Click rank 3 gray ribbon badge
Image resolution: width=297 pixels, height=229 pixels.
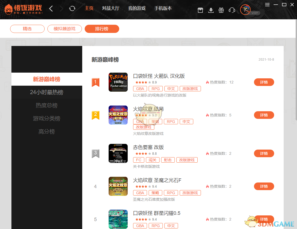(96, 154)
